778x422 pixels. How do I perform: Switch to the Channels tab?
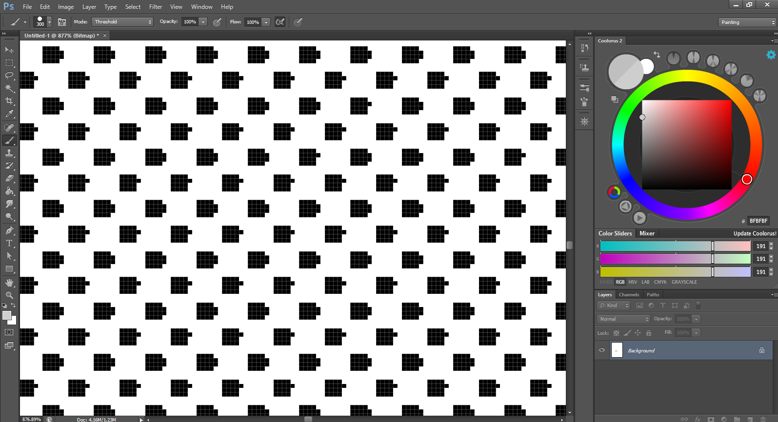pyautogui.click(x=629, y=295)
